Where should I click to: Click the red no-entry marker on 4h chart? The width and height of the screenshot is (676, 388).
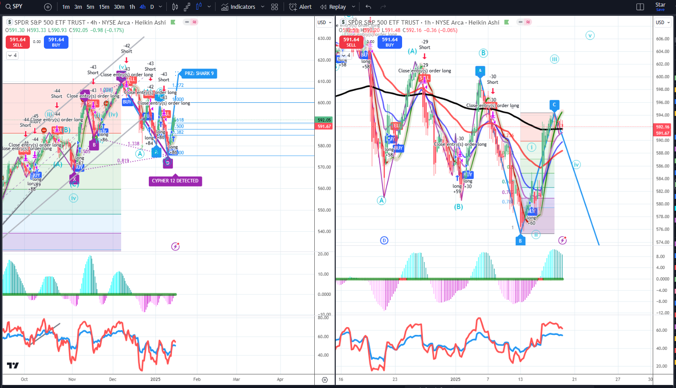44,130
